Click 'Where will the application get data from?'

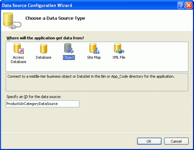tap(45, 38)
